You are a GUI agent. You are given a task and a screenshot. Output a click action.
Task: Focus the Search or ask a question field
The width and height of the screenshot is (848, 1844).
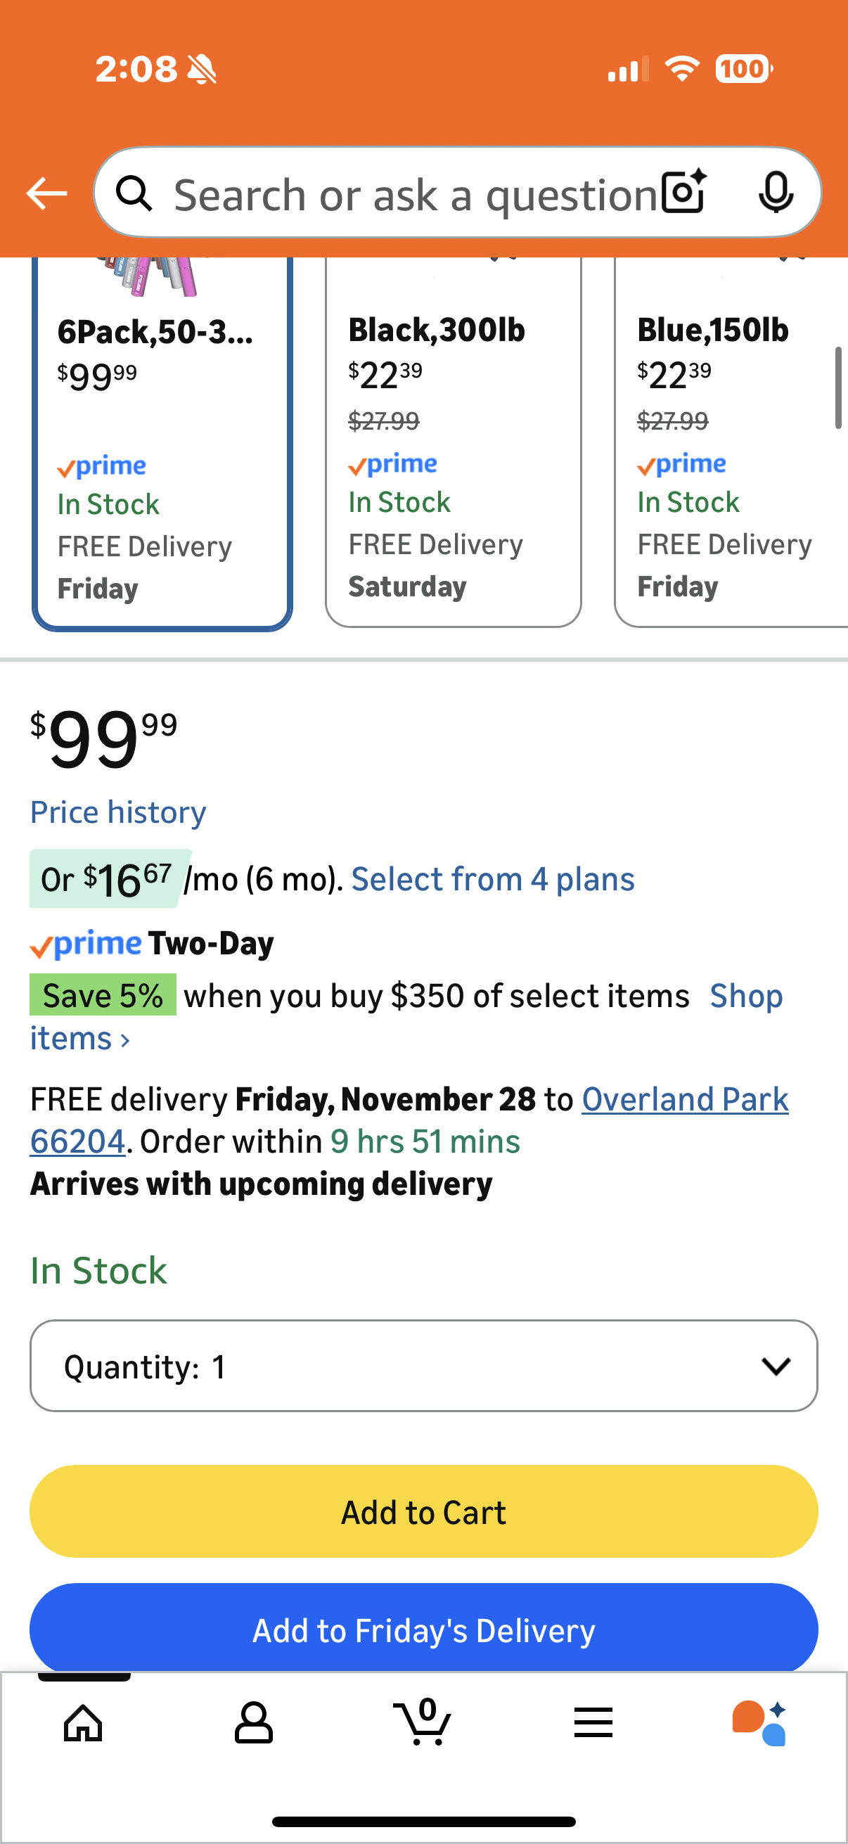[x=415, y=193]
